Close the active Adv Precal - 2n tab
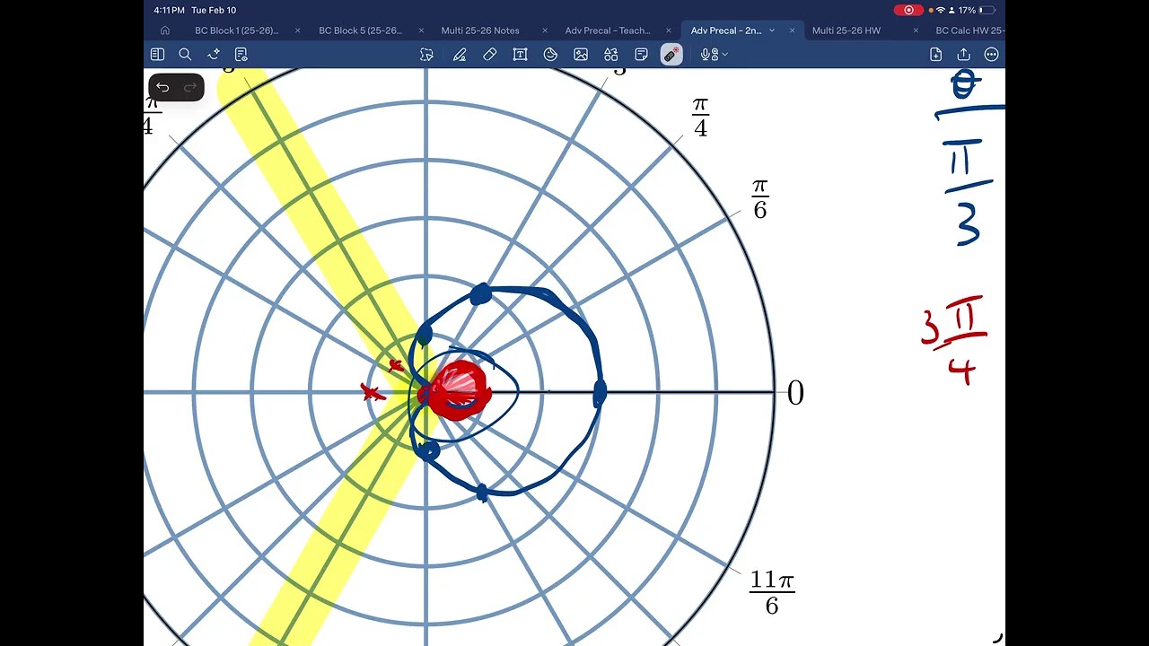This screenshot has height=646, width=1149. coord(792,31)
